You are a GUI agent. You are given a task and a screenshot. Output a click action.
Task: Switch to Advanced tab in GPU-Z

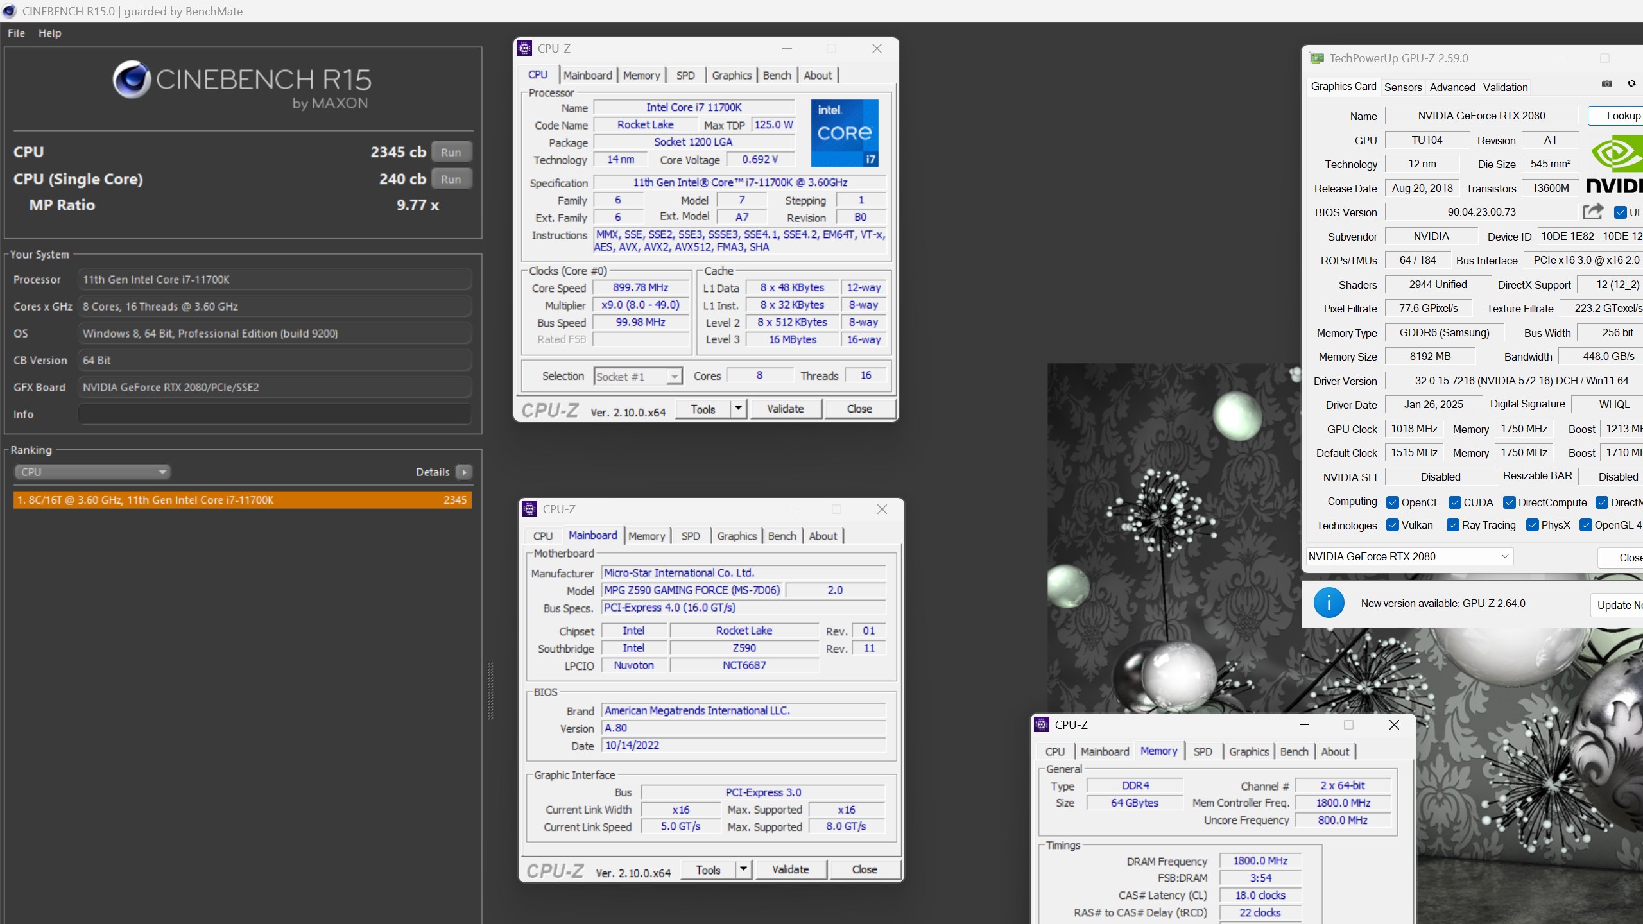coord(1452,87)
